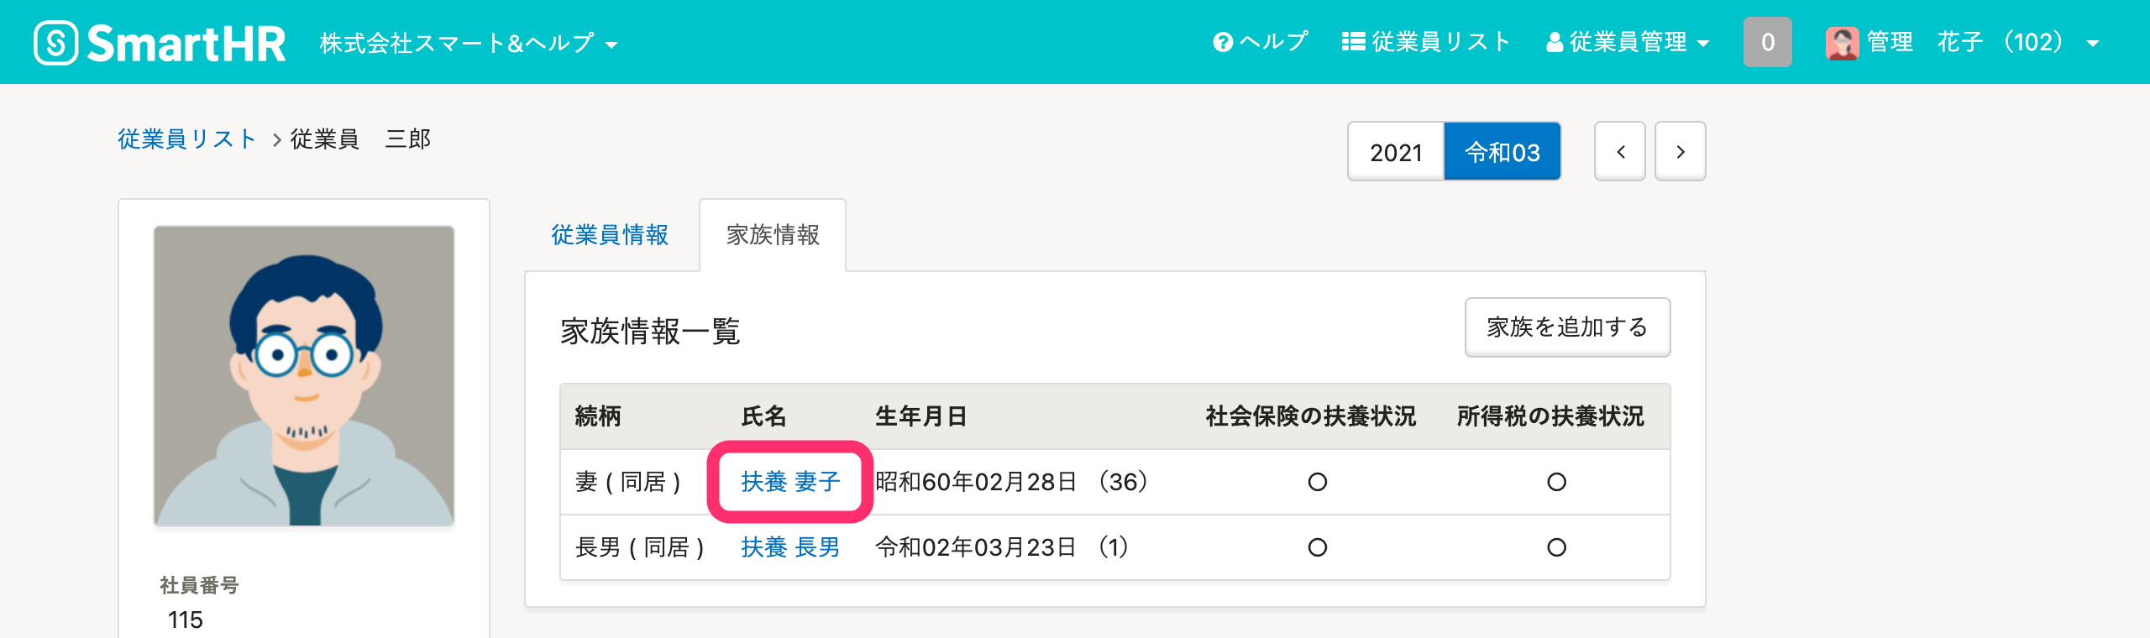Screen dimensions: 2150x638
Task: Click the 管理 花子 user avatar
Action: 1842,42
